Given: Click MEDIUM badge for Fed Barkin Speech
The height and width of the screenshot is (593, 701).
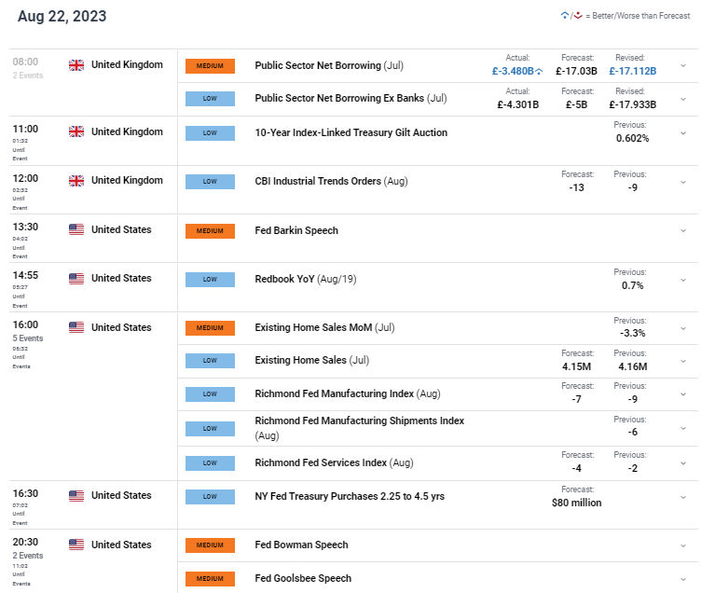Looking at the screenshot, I should 210,230.
